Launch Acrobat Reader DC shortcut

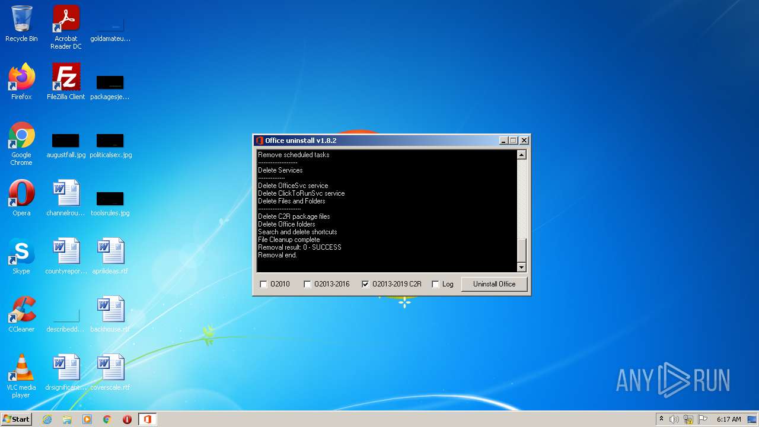click(66, 27)
